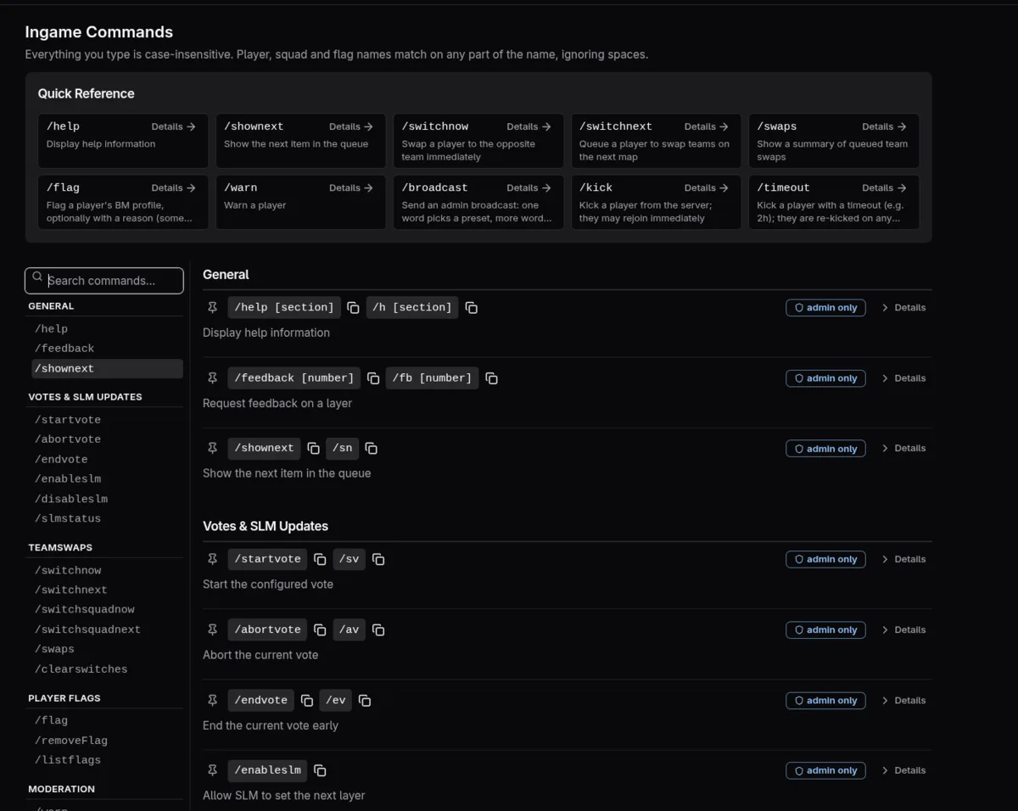Viewport: 1018px width, 811px height.
Task: Click admin only badge on /help [section] row
Action: click(x=825, y=308)
